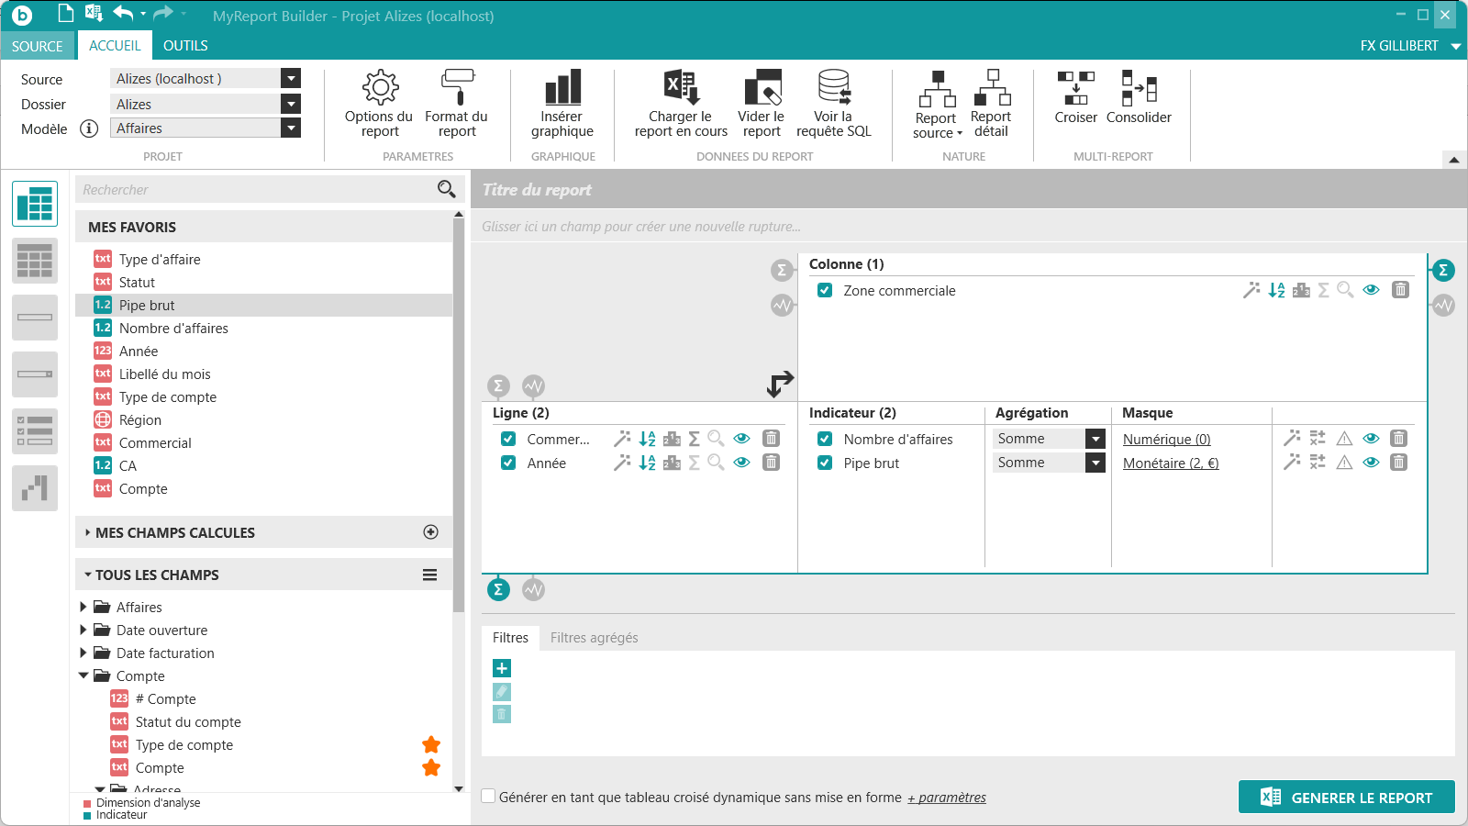
Task: Open aggregation dropdown for Nombre d'affaires
Action: click(1095, 439)
